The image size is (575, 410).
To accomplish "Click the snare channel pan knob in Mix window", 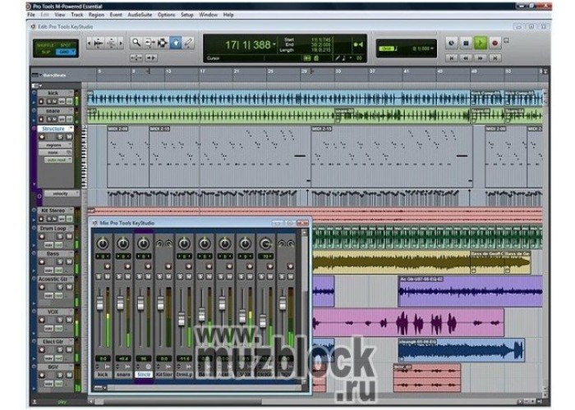I will 123,243.
